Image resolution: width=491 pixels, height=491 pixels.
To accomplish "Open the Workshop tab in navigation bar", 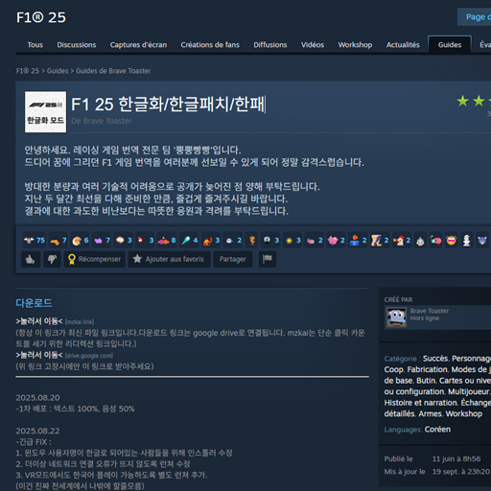I will tap(355, 45).
